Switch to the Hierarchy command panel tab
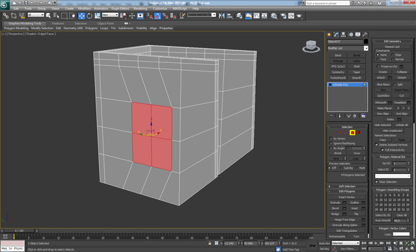416x252 pixels. coord(343,34)
